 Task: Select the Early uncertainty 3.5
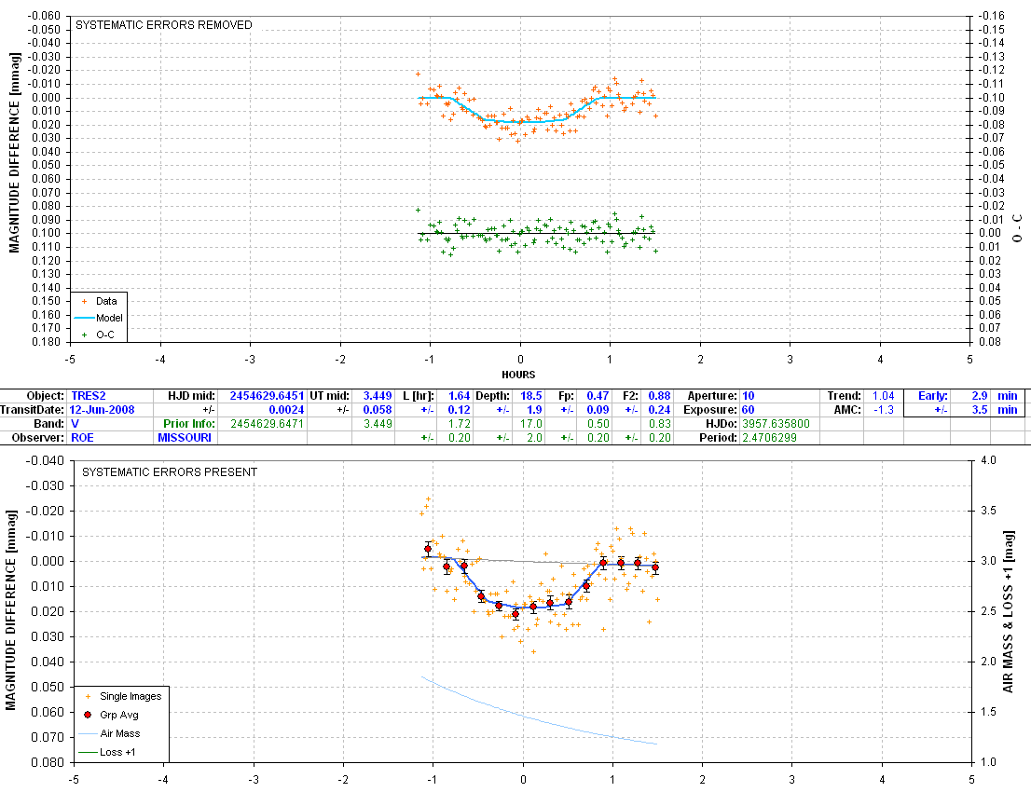[980, 409]
